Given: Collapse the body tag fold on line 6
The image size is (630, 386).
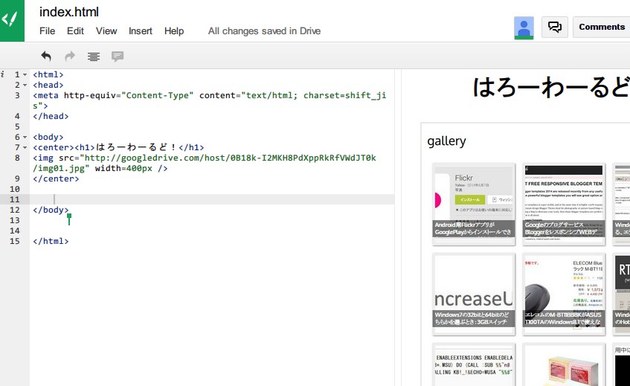Looking at the screenshot, I should tap(25, 138).
